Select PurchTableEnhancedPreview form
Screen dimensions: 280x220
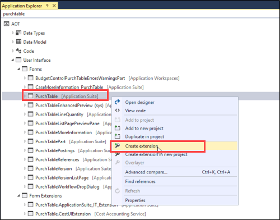[x=69, y=106]
